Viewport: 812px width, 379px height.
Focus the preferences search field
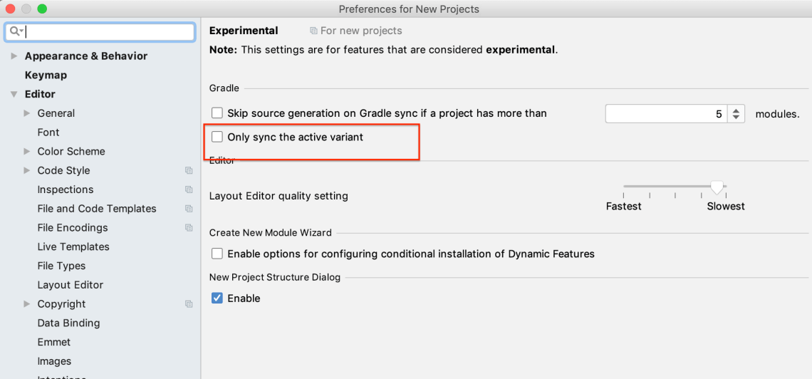107,31
